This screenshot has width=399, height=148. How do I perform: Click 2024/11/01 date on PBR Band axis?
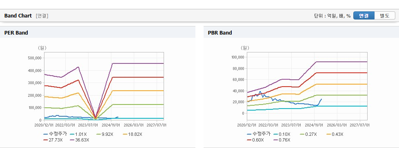pyautogui.click(x=314, y=125)
